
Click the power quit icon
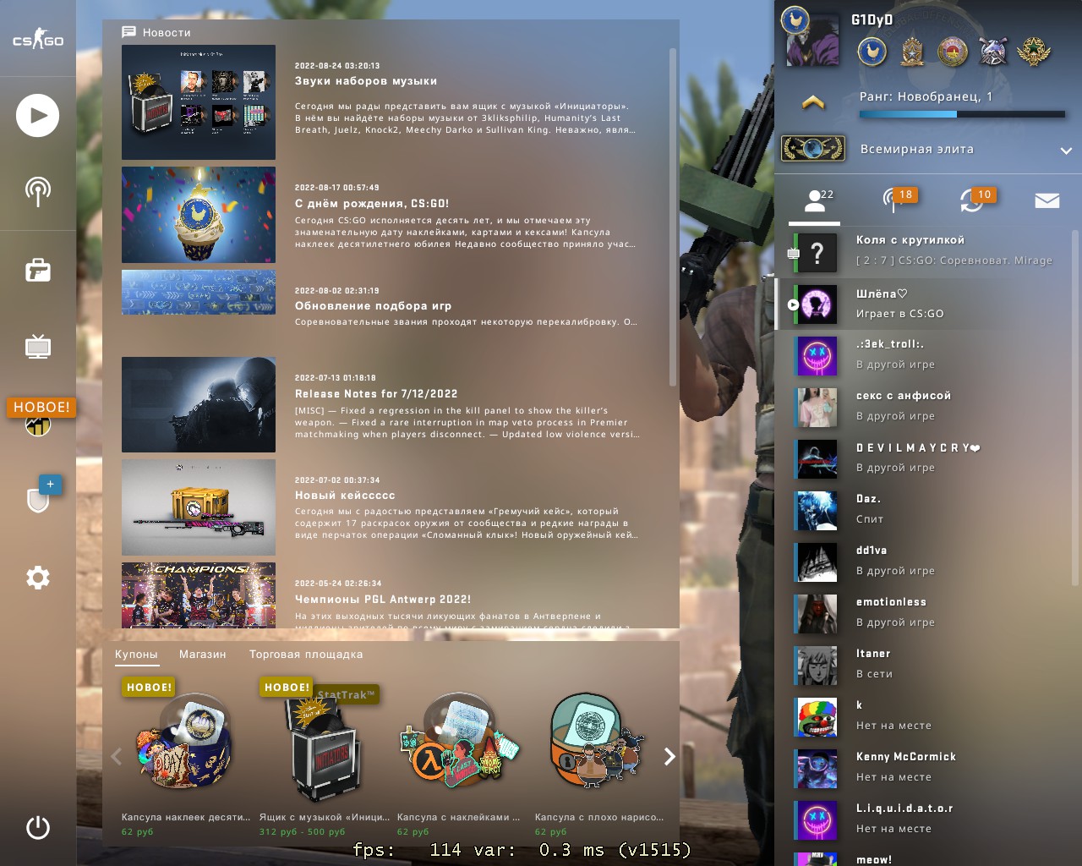pyautogui.click(x=38, y=827)
